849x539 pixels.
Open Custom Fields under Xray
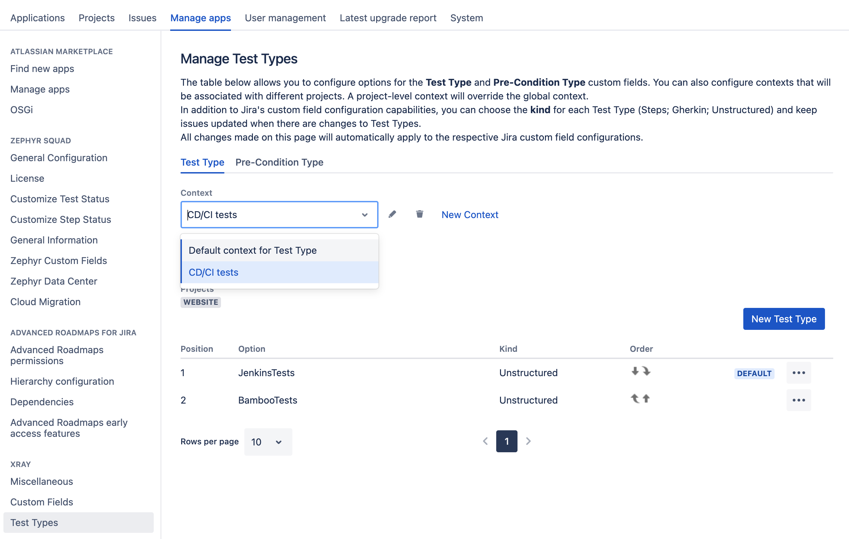42,502
